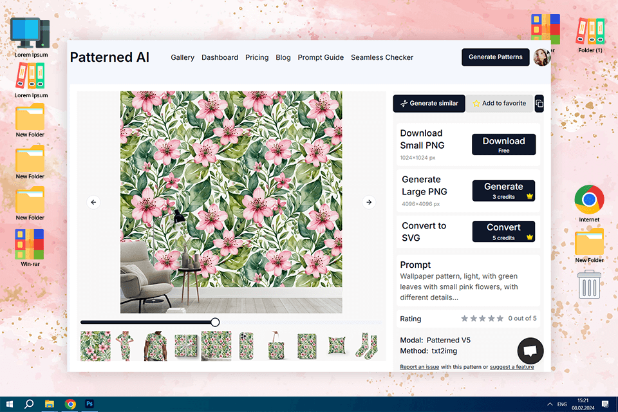The image size is (618, 412).
Task: Click the Generate similar button
Action: [x=429, y=103]
